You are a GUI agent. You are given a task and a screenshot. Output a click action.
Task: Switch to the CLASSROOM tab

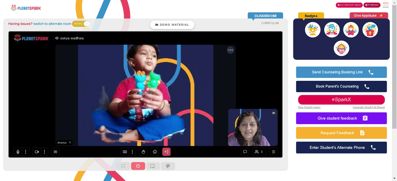pyautogui.click(x=265, y=16)
